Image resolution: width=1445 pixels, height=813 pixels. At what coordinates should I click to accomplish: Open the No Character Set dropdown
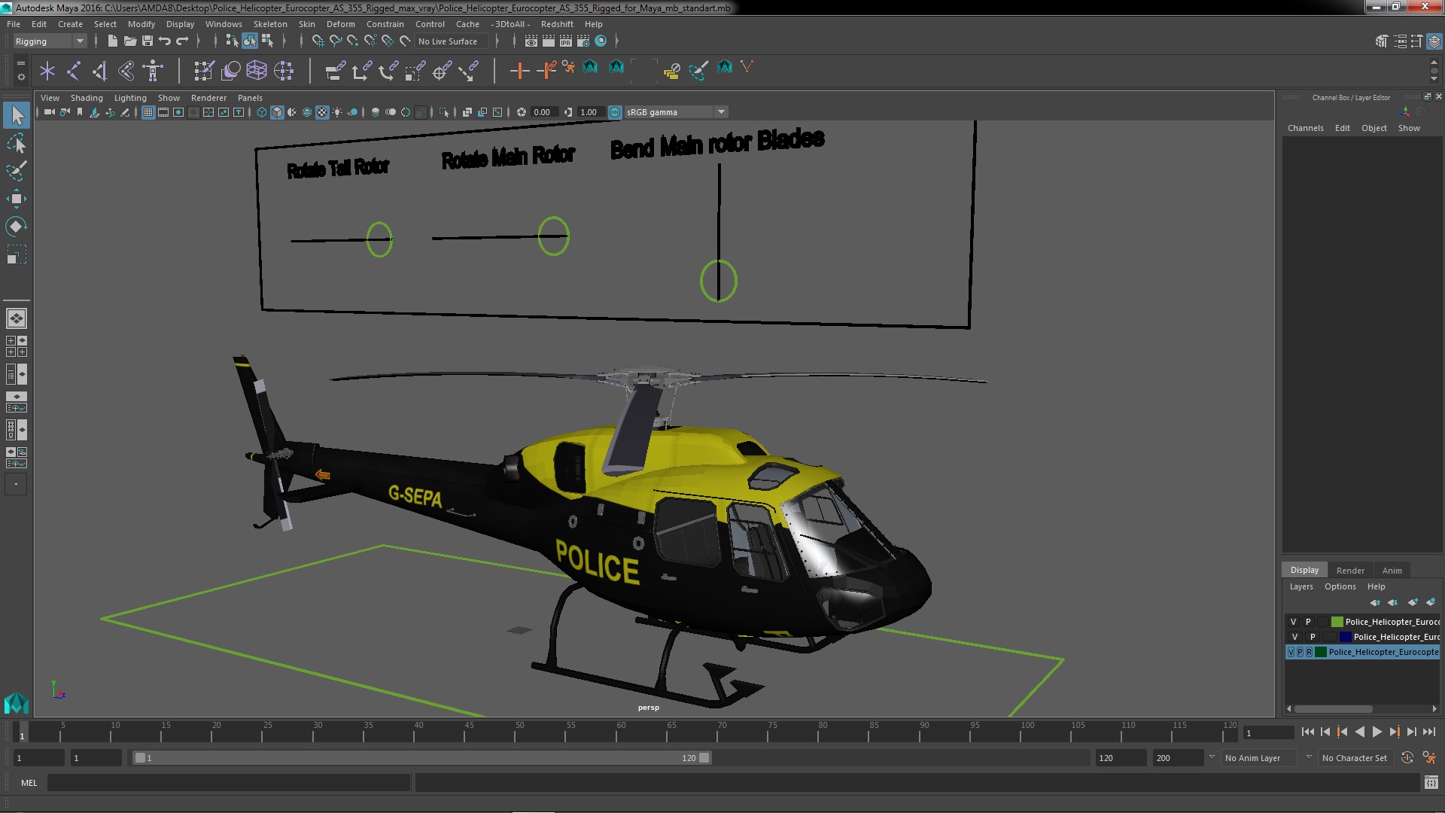(x=1355, y=758)
